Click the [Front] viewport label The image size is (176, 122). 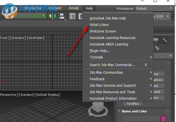pos(5,38)
